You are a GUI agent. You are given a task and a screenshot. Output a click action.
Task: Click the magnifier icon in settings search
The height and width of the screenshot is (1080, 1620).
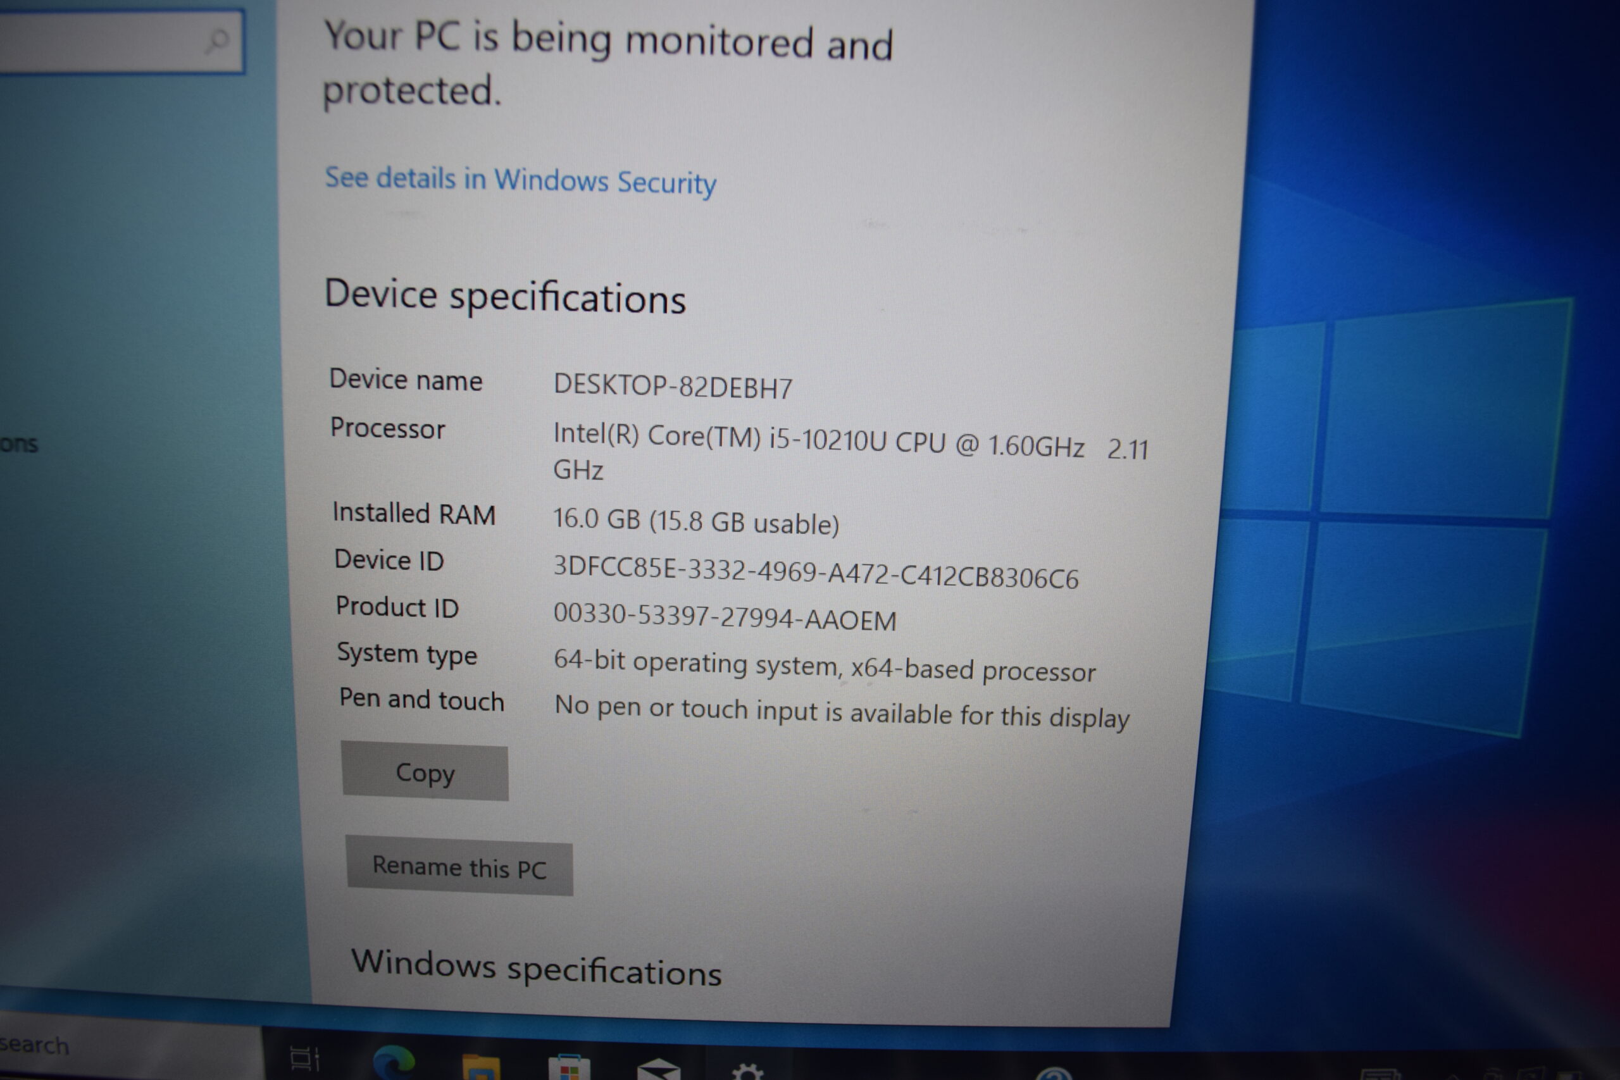tap(217, 41)
